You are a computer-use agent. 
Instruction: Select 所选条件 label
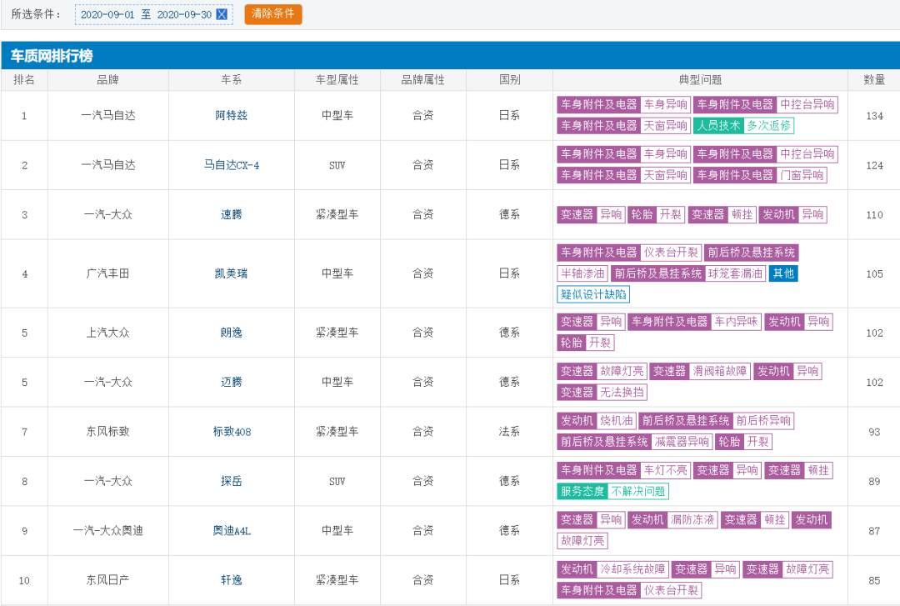37,14
